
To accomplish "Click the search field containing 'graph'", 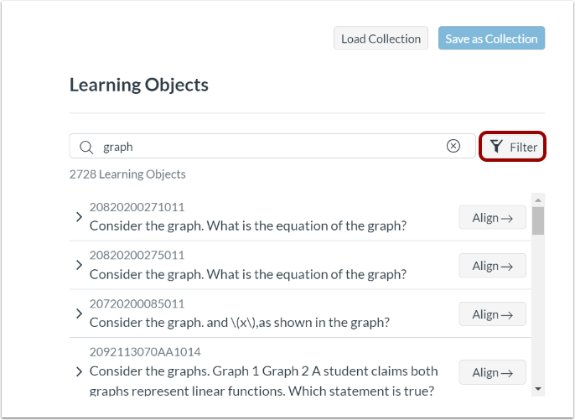I will click(268, 147).
